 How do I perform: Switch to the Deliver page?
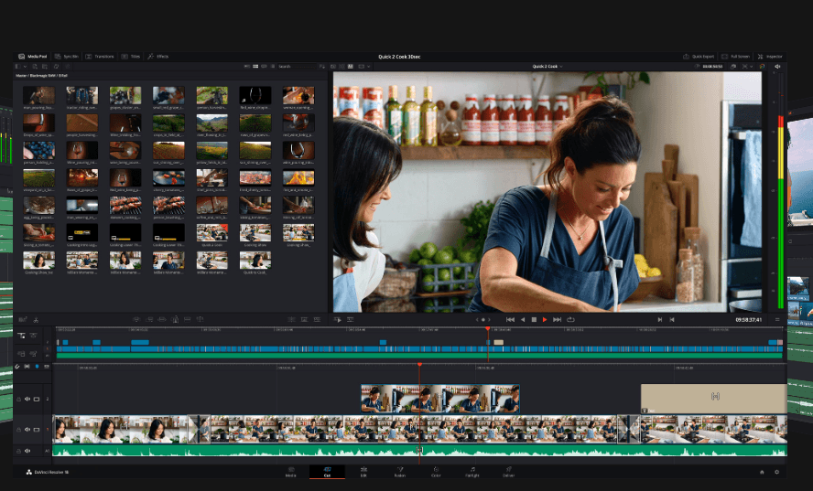pyautogui.click(x=509, y=471)
